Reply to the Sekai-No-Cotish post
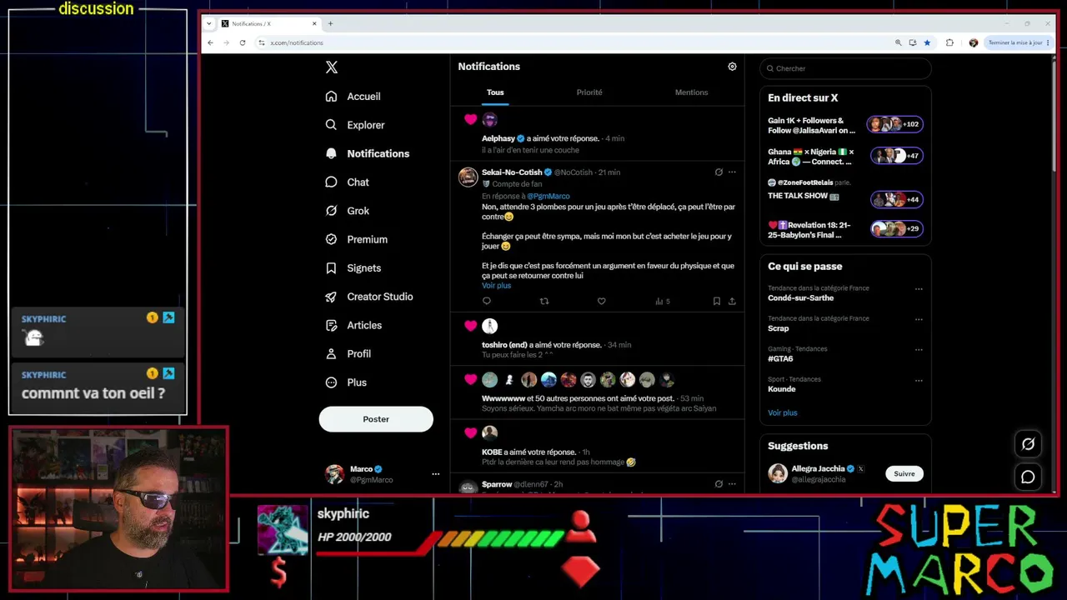 487,301
